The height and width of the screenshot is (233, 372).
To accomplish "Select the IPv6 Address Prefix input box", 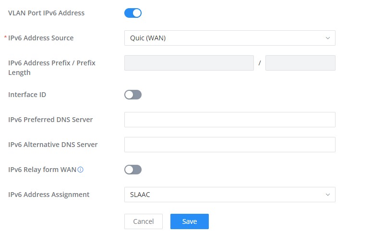I will click(189, 63).
